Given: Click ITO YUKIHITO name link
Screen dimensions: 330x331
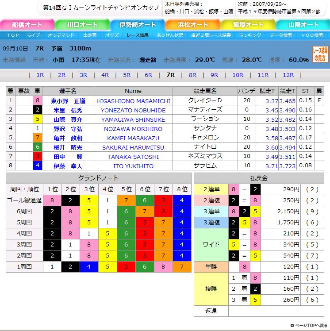Looking at the screenshot, I should (133, 166).
